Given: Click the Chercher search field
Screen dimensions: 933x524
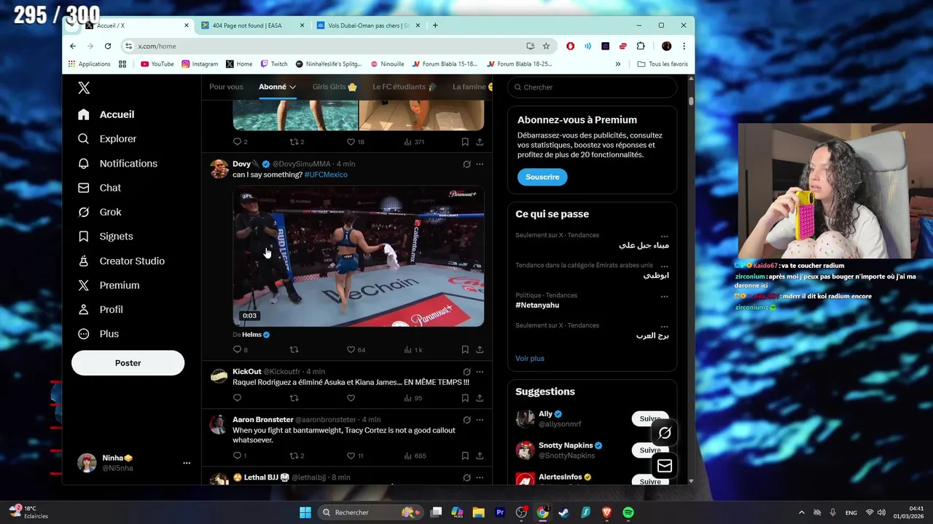Looking at the screenshot, I should tap(592, 87).
